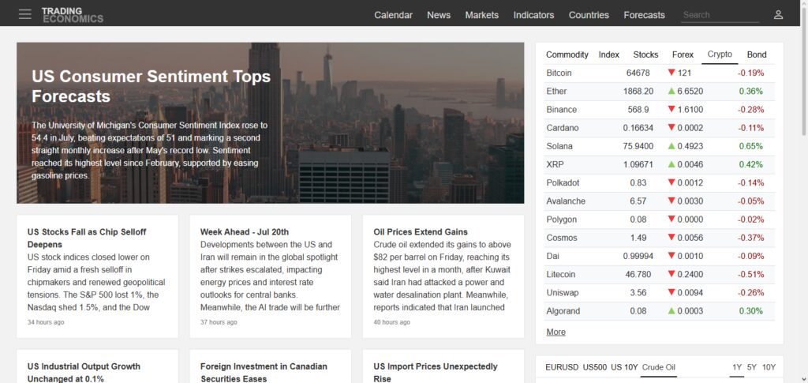
Task: Select the Crypto tab
Action: (720, 54)
